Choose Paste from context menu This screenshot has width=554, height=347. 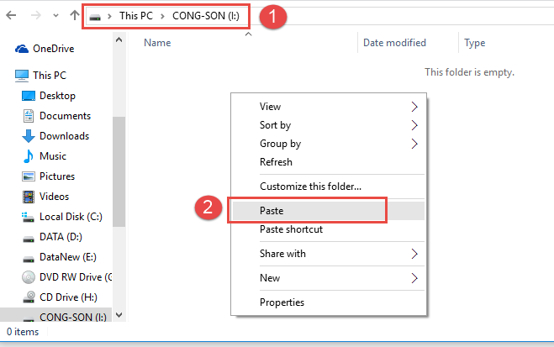[x=272, y=211]
